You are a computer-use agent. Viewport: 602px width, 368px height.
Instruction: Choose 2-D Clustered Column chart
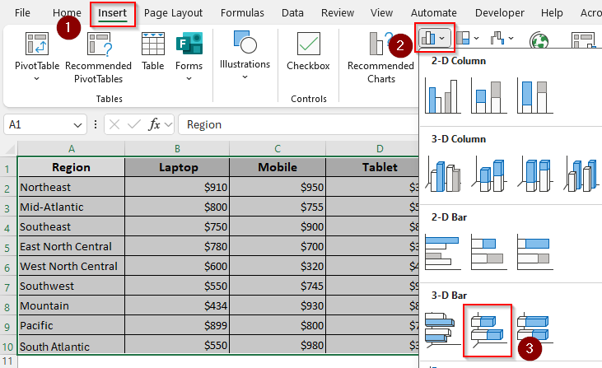click(x=443, y=95)
